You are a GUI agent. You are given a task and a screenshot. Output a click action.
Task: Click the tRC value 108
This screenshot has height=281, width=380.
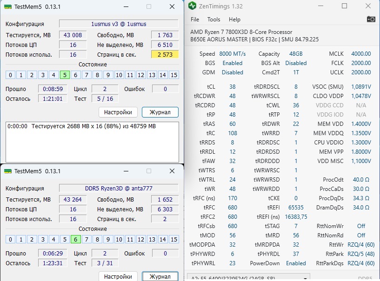tap(233, 133)
